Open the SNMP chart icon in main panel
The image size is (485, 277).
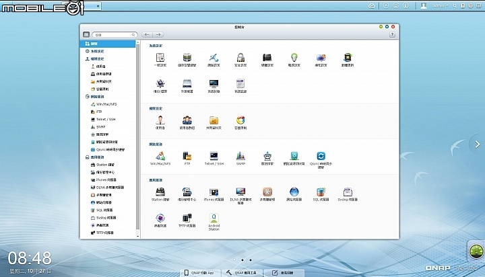tap(240, 156)
